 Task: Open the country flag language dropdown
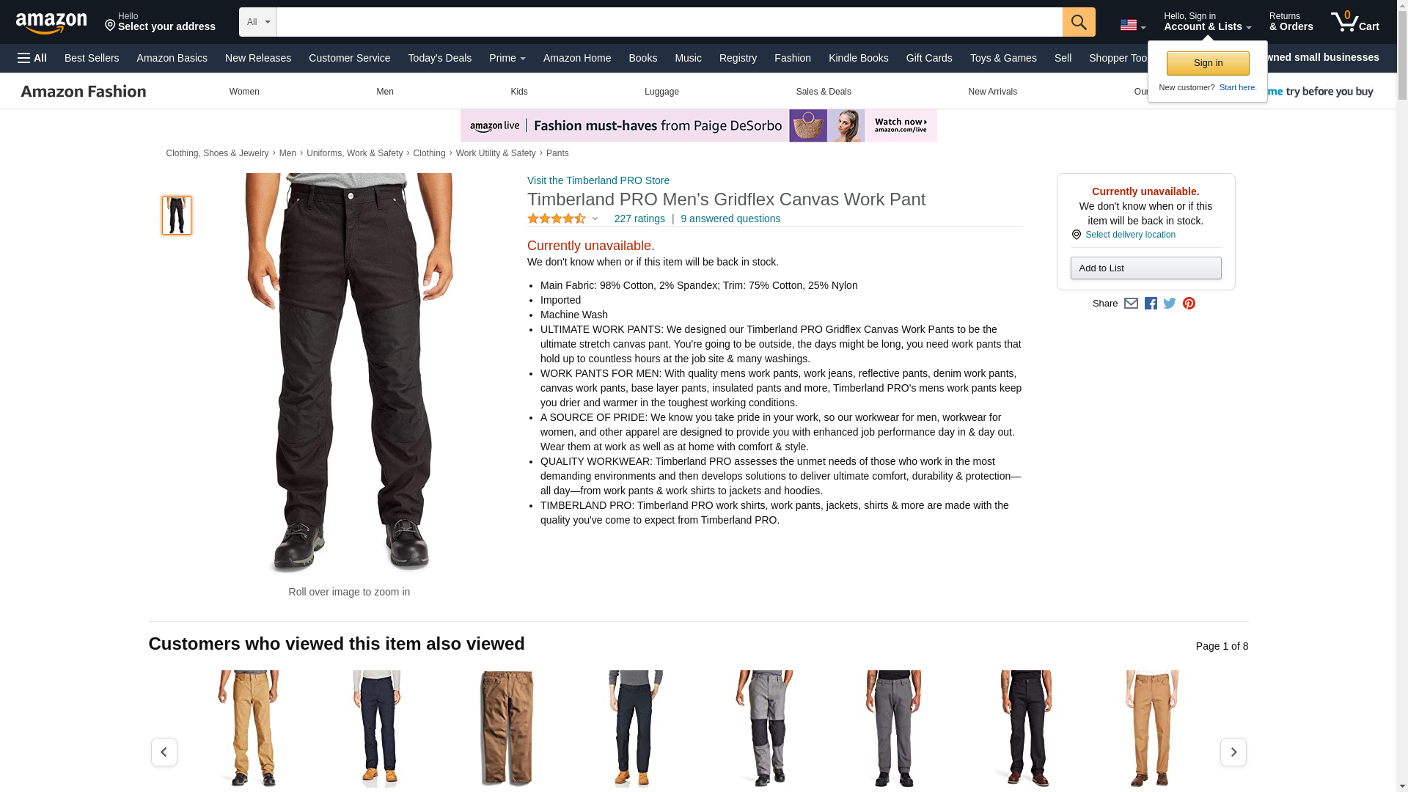[1132, 25]
